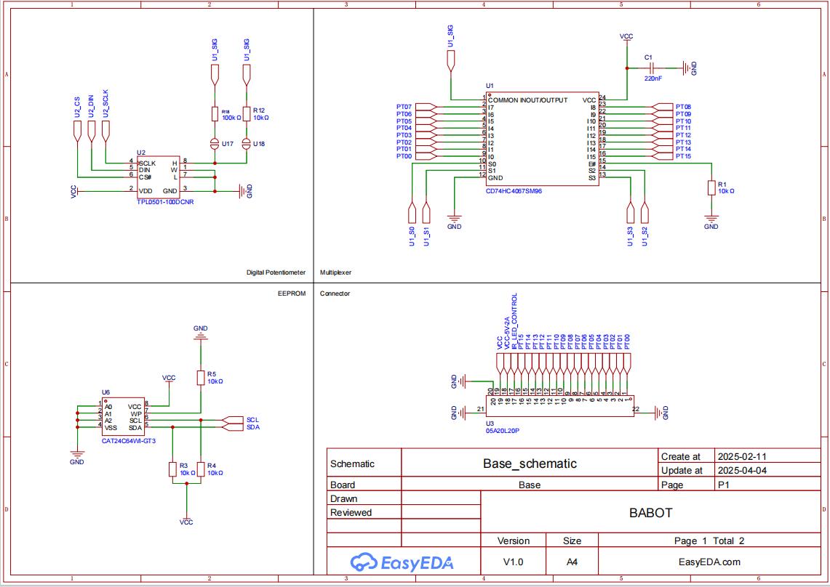Click the create date '2025-02-11'
830x587 pixels.
point(742,456)
